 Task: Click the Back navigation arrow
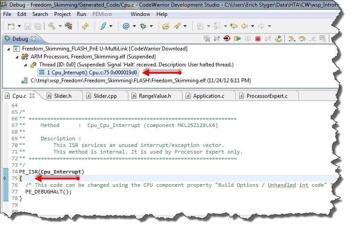coord(244,26)
